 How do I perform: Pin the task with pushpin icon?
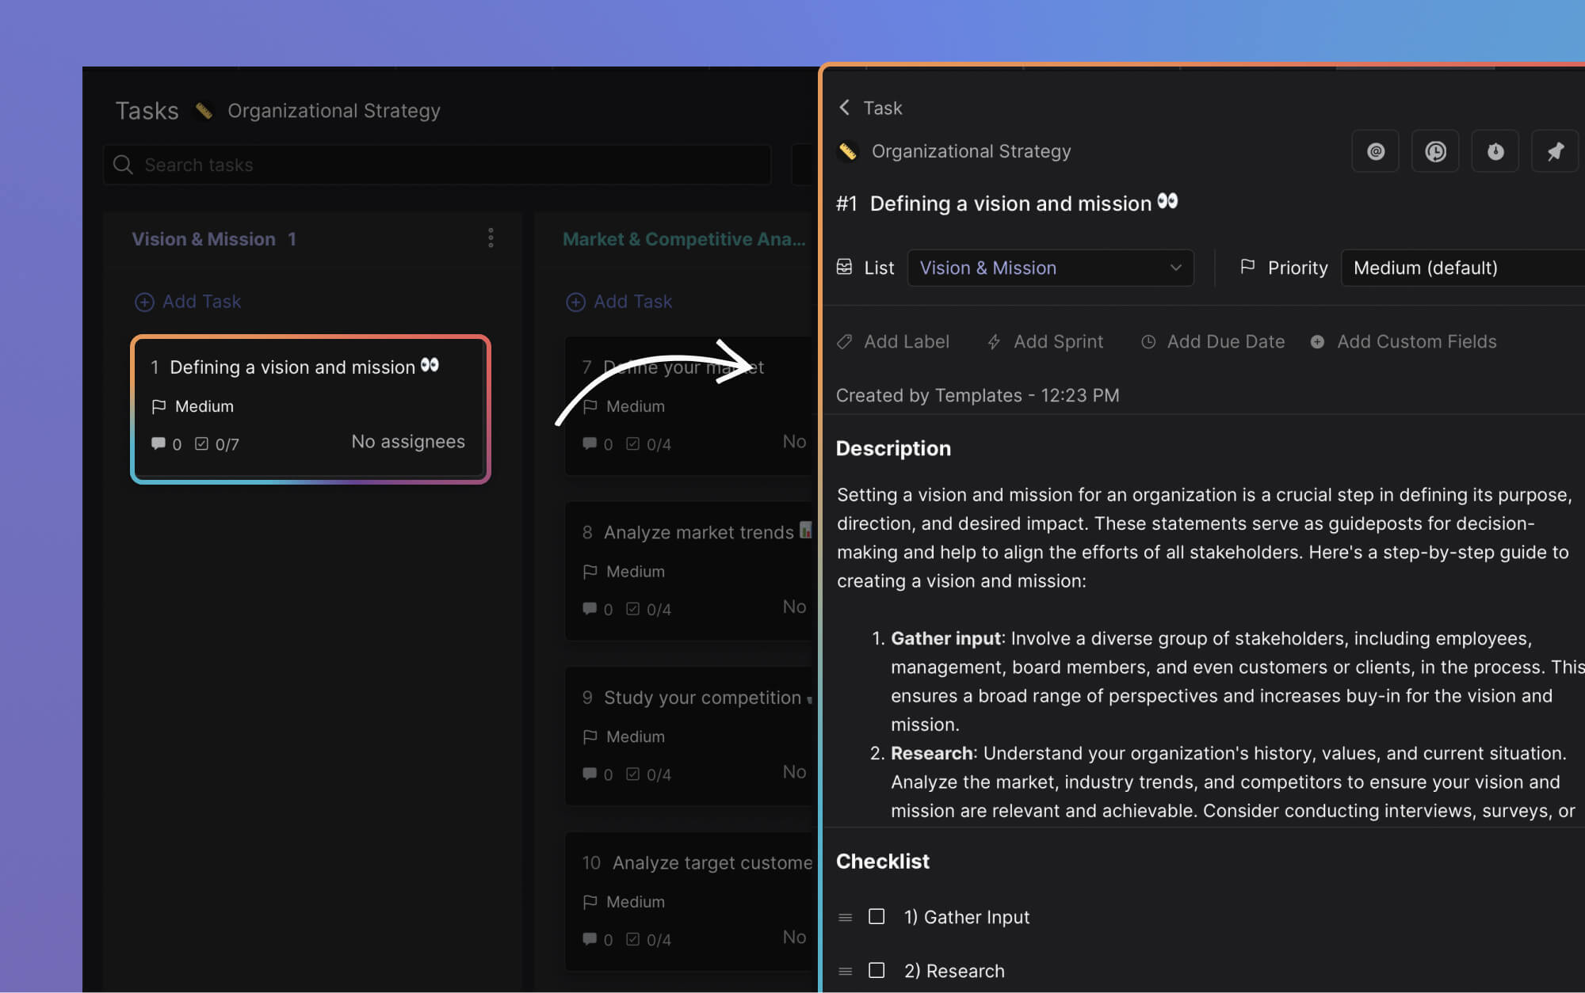pyautogui.click(x=1555, y=151)
